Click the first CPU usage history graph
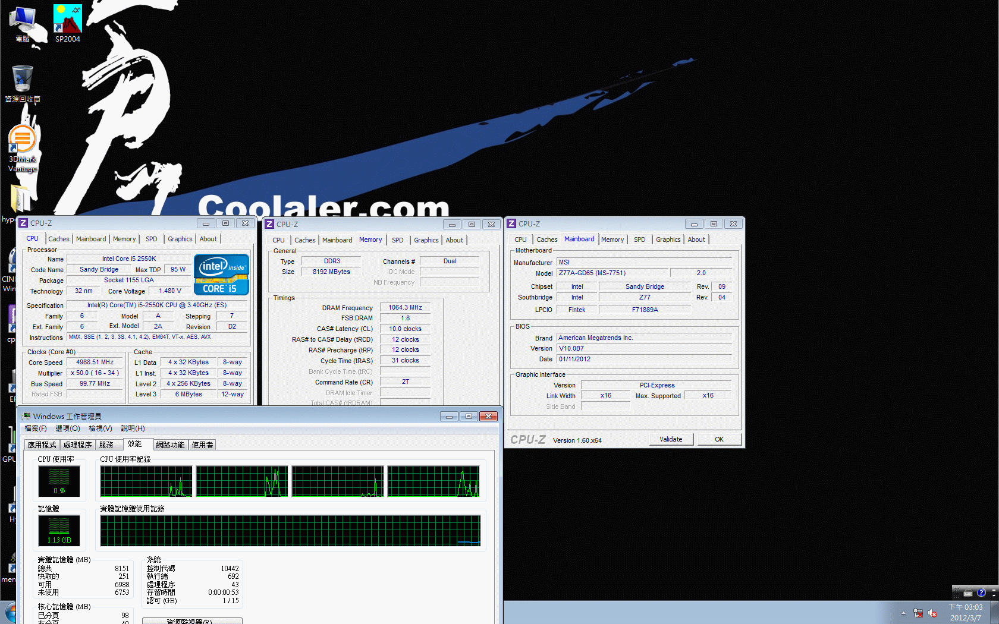This screenshot has width=999, height=624. click(x=146, y=481)
